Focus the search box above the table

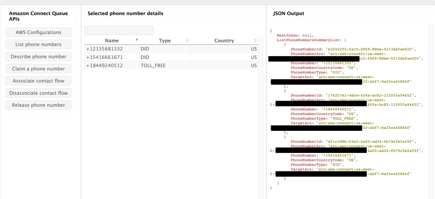(x=119, y=30)
